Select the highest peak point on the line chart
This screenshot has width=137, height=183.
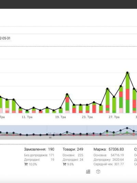pos(127,72)
